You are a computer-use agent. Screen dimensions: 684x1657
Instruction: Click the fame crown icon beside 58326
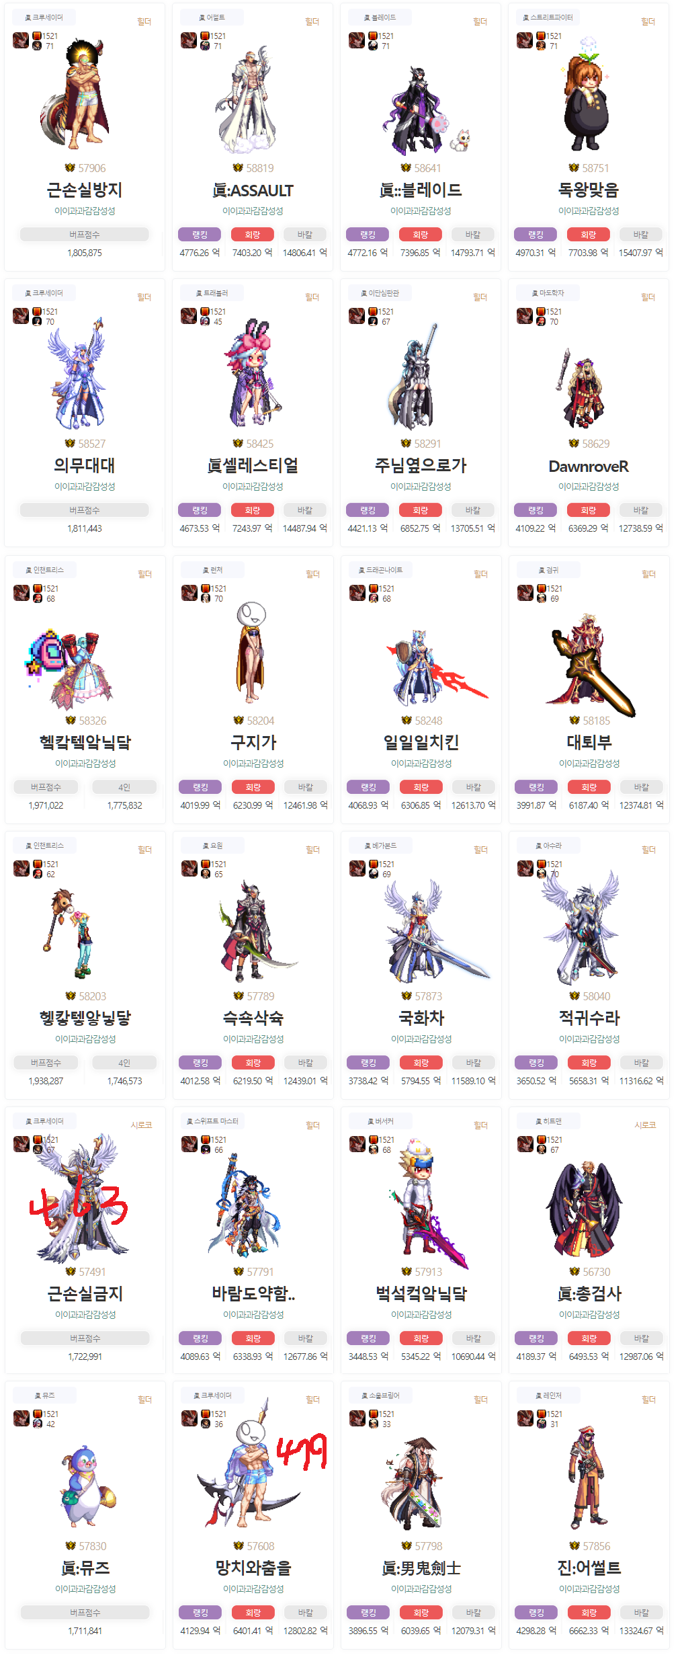70,721
